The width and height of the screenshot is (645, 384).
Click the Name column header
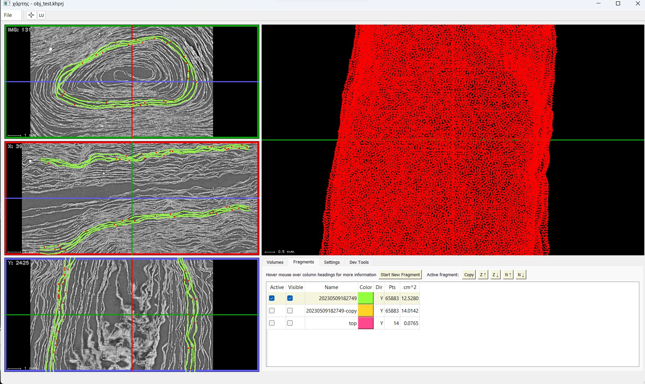tap(331, 287)
